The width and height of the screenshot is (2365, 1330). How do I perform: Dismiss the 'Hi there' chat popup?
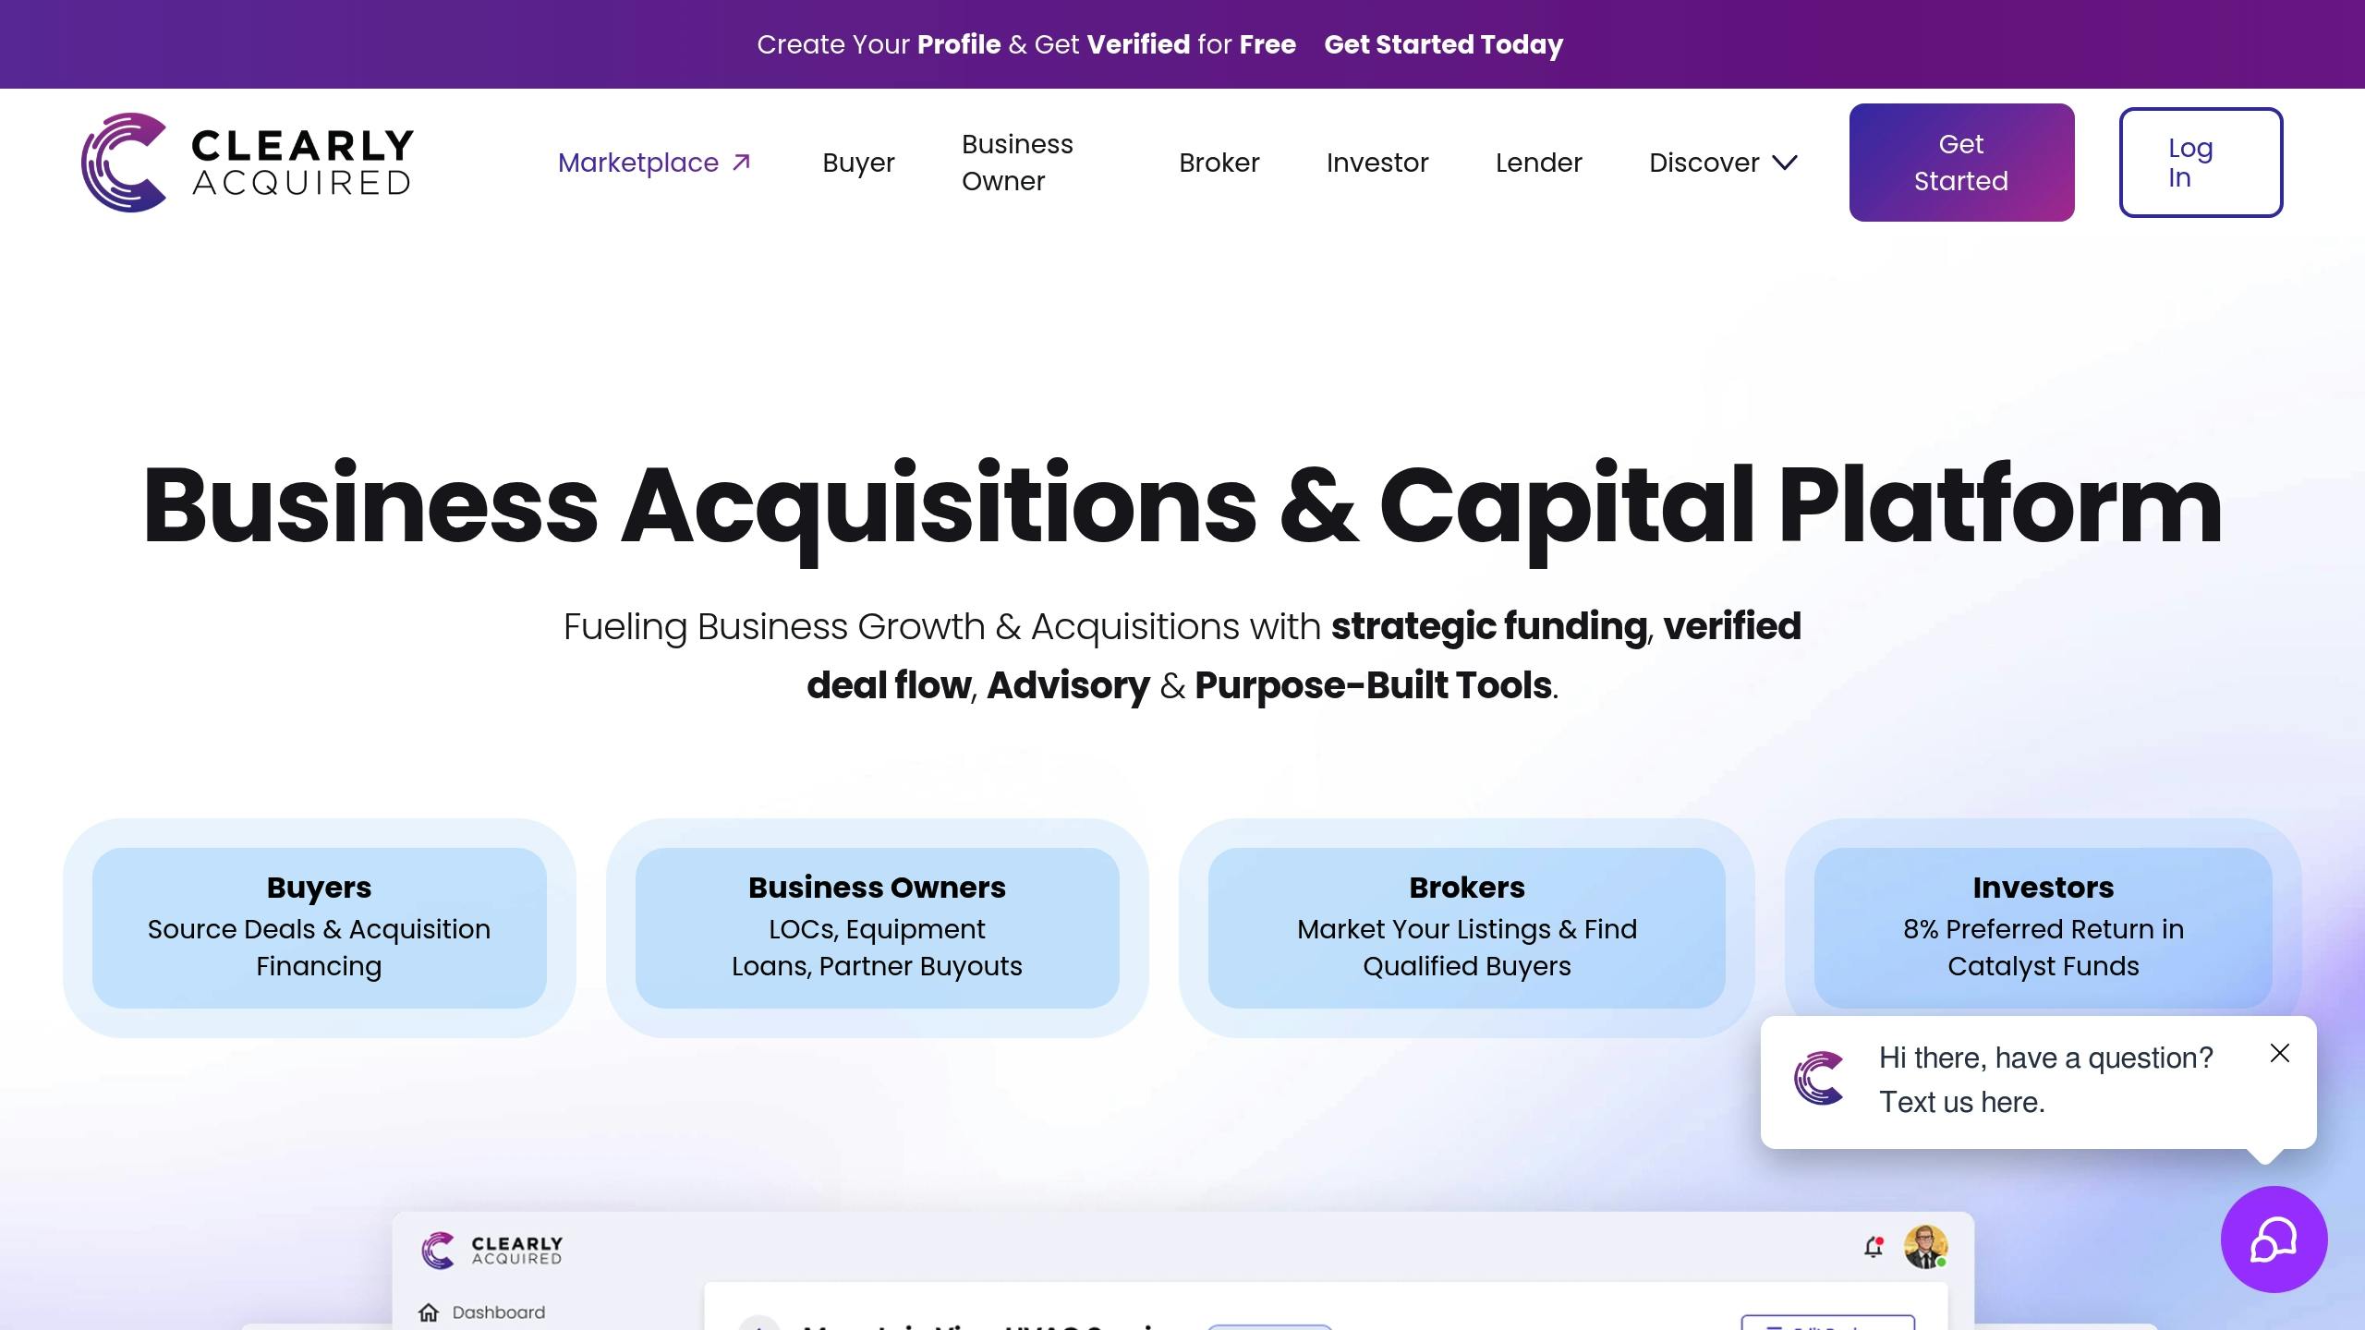[2280, 1053]
